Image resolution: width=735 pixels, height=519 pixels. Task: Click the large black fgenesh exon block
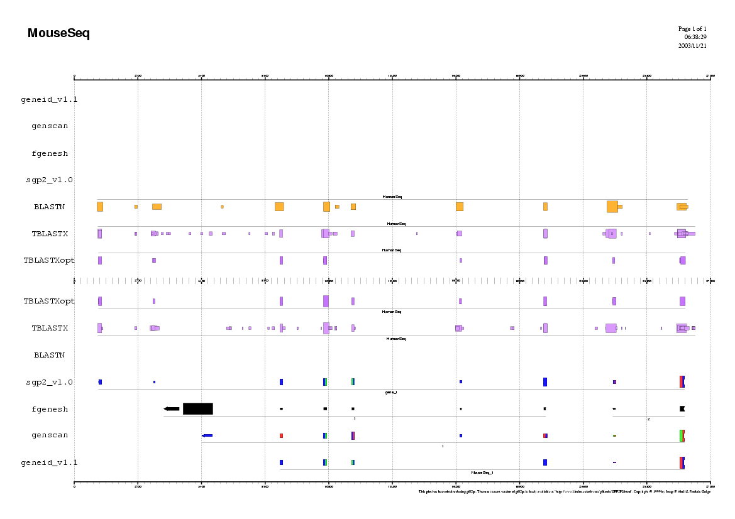[197, 408]
